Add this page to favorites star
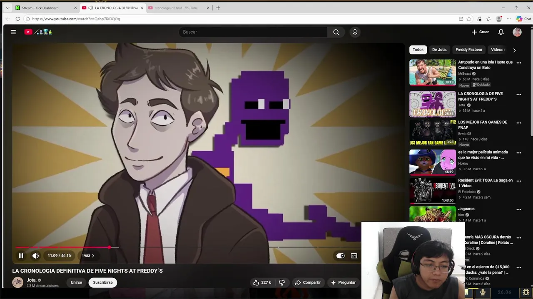Viewport: 533px width, 299px height. point(469,19)
